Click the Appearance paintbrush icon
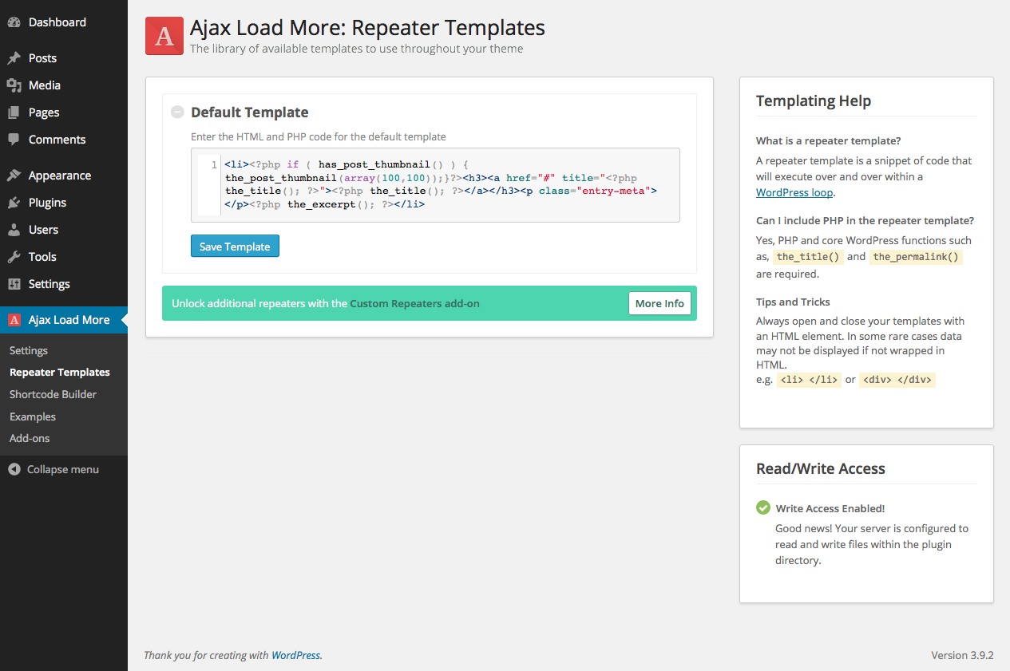Screen dimensions: 1010x671 pos(14,176)
